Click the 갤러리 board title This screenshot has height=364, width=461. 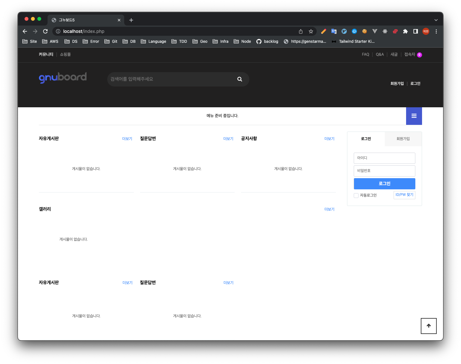coord(45,209)
